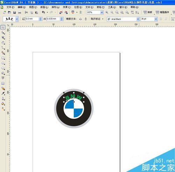The width and height of the screenshot is (175, 172).
Task: Paste from clipboard
Action: (37, 12)
